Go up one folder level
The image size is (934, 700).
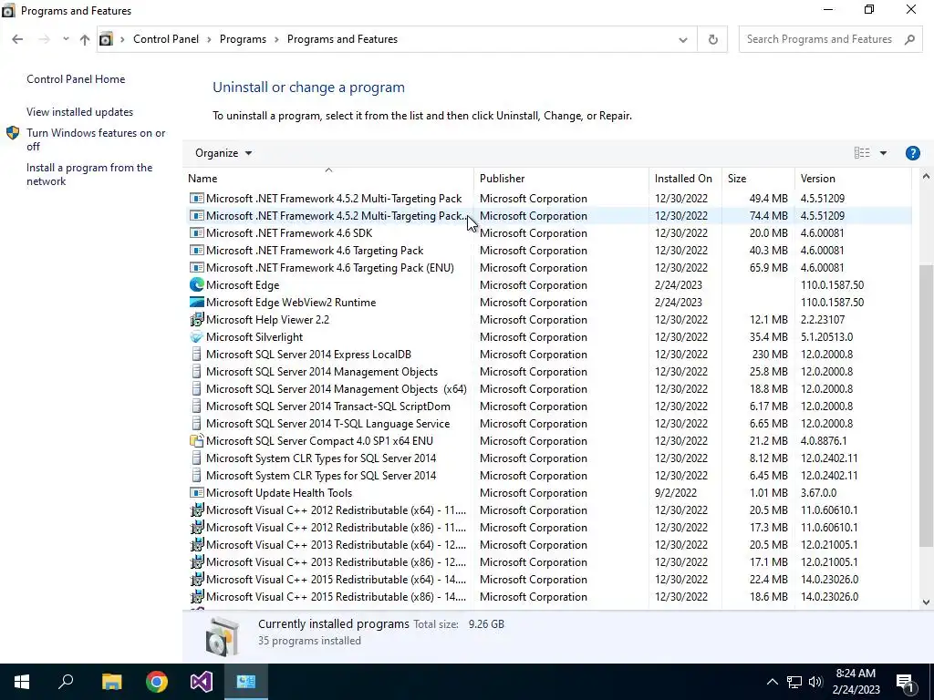click(x=85, y=39)
